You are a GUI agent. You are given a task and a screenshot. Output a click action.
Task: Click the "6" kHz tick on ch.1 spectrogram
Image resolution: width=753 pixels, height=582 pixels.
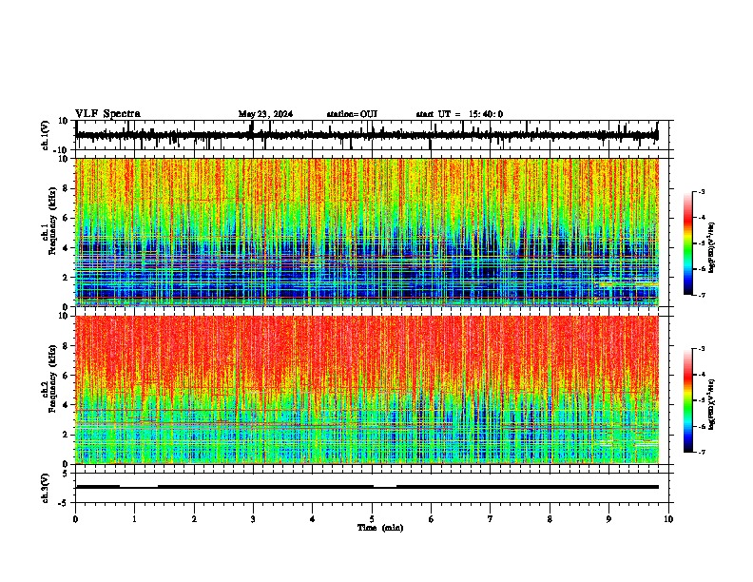pos(66,219)
